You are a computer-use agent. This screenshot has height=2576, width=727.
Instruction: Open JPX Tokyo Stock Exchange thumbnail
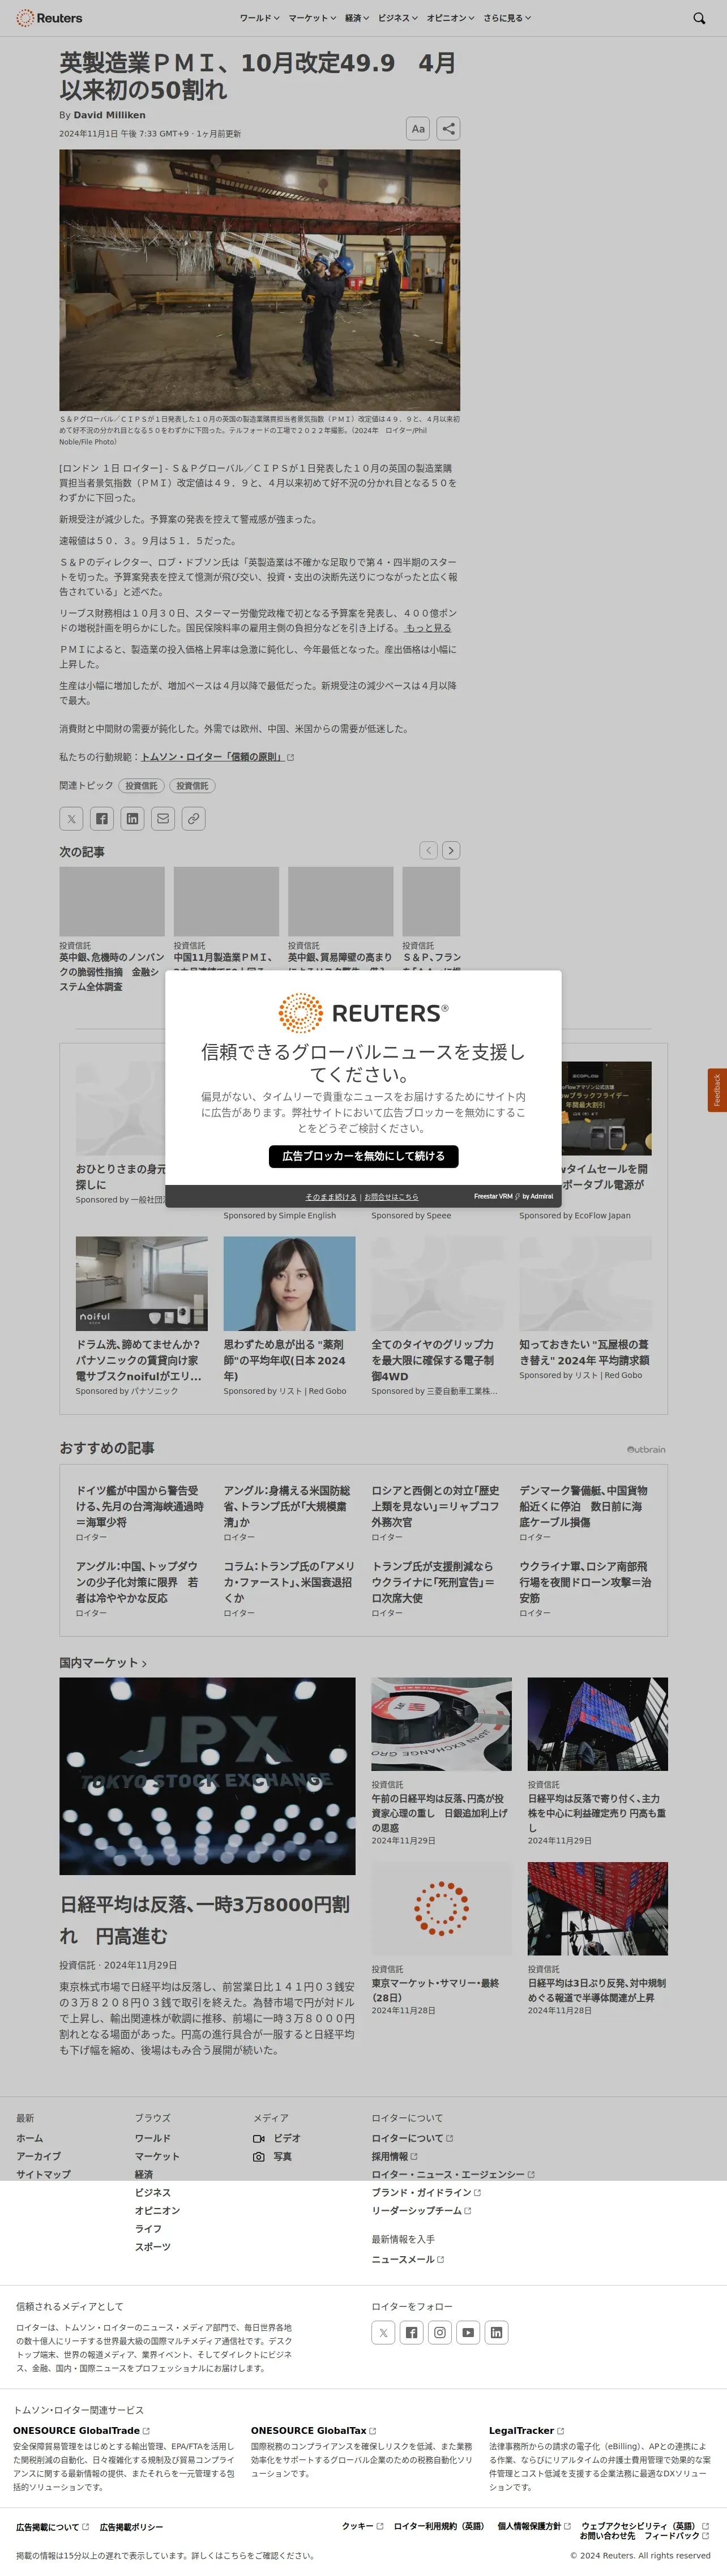(x=207, y=1776)
